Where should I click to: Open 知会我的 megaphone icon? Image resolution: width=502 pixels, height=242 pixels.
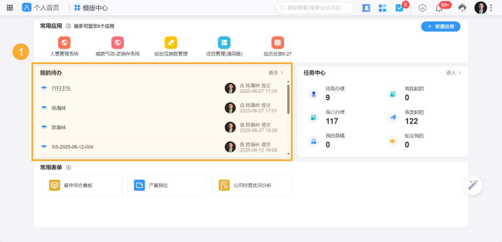tap(393, 141)
